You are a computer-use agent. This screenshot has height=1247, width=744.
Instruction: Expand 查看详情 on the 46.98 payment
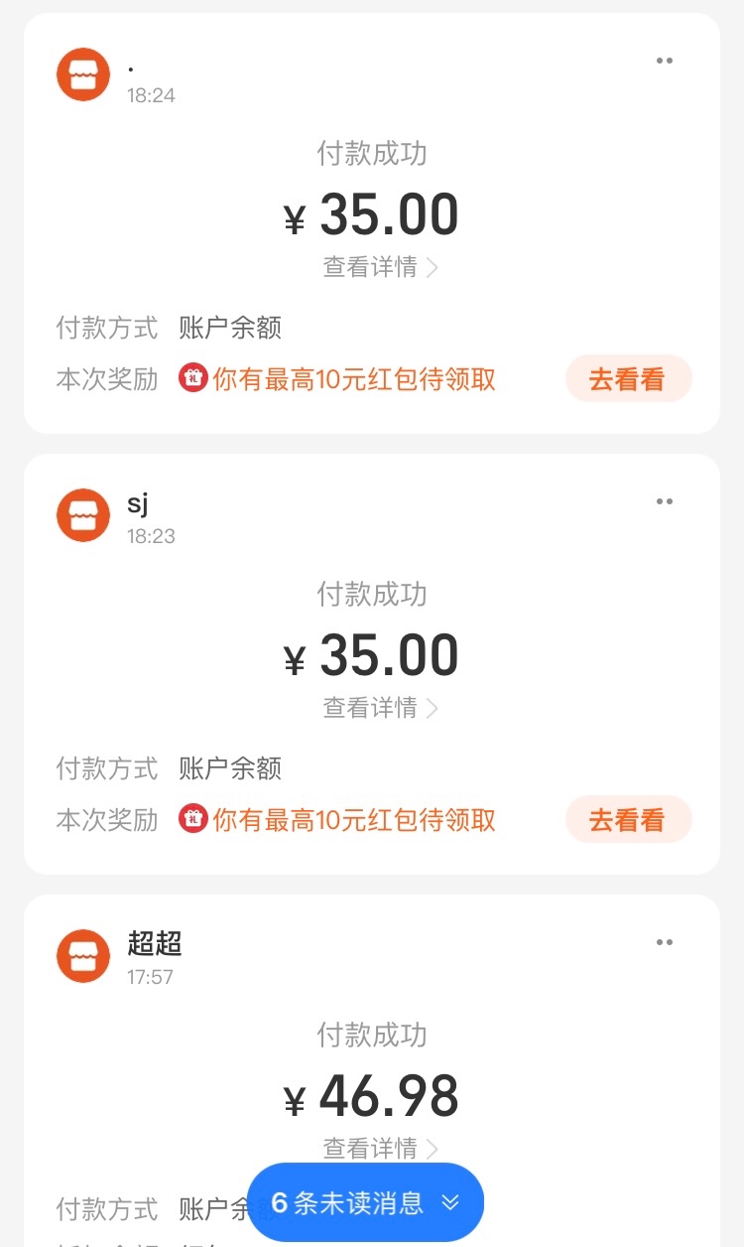pos(380,1148)
